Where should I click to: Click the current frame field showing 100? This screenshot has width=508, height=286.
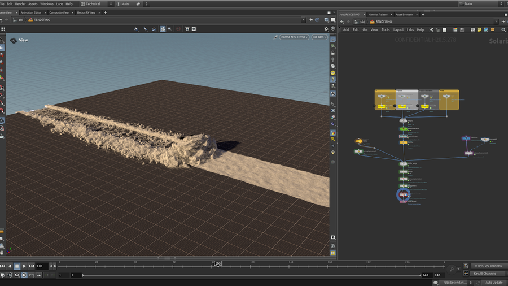click(x=42, y=266)
